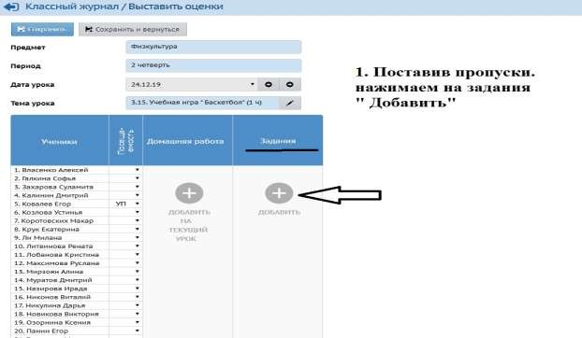
Task: Open attendance dropdown for Крук Екатерина
Action: click(137, 229)
